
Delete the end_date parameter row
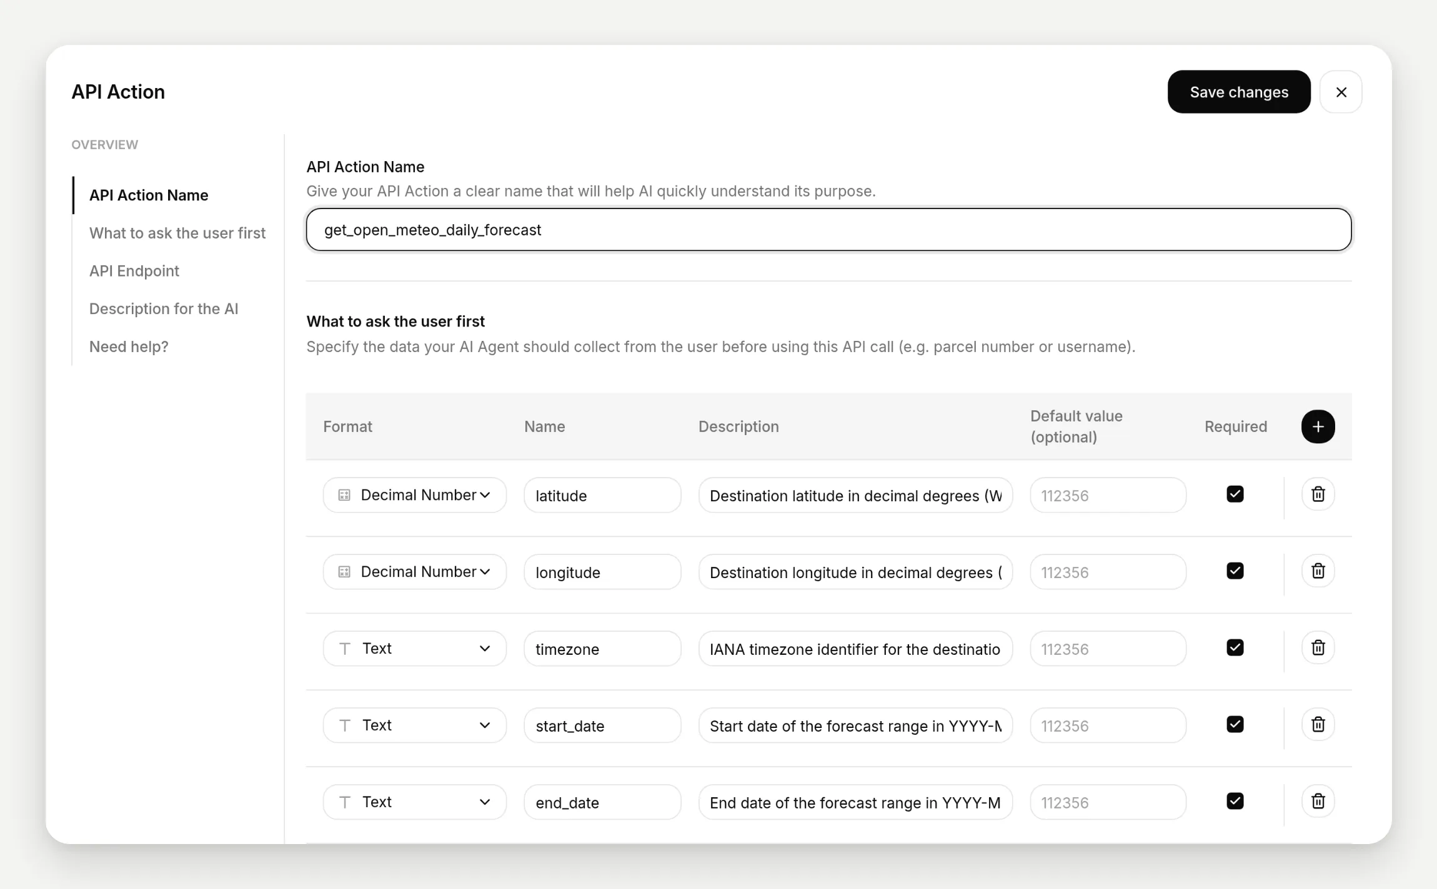click(x=1318, y=802)
